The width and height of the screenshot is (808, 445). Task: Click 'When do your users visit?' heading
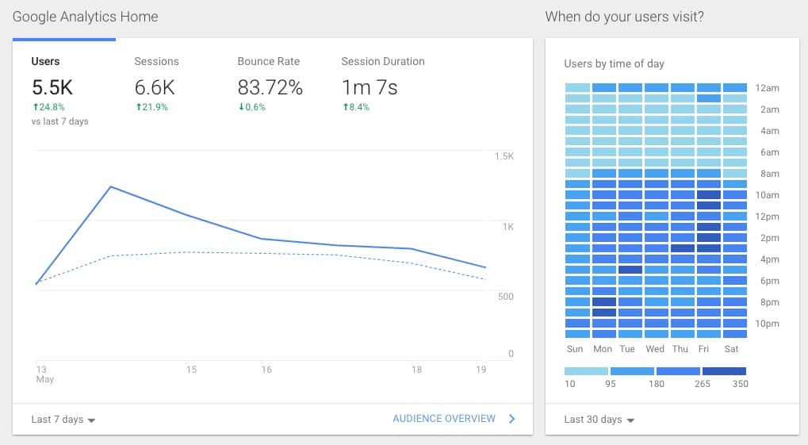(624, 17)
